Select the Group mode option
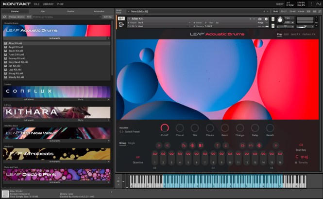Image resolution: width=323 pixels, height=199 pixels. pyautogui.click(x=122, y=143)
